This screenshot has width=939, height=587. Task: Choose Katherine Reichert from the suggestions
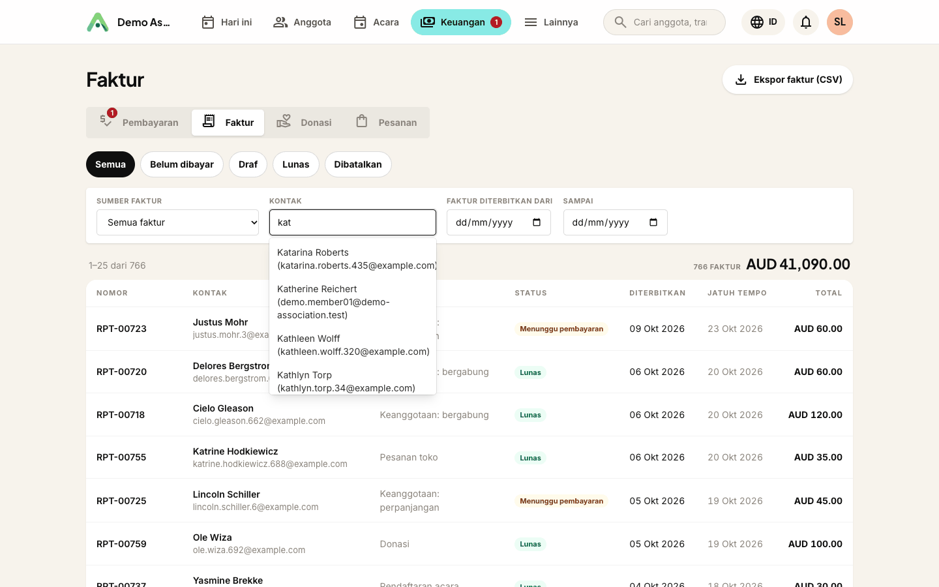point(353,302)
